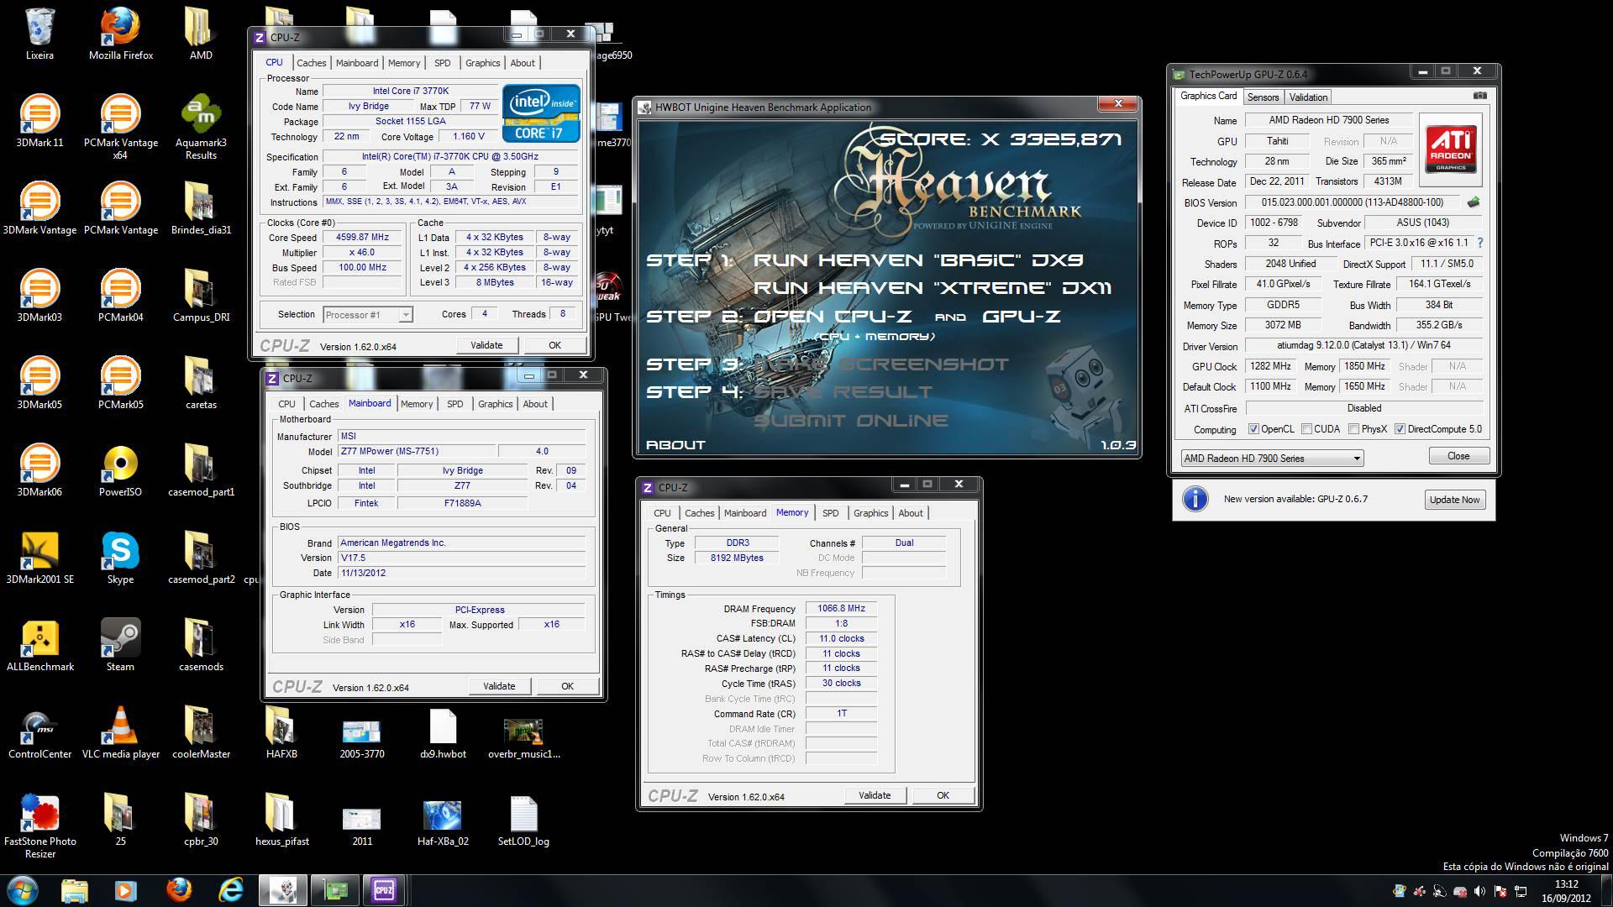Click the clock showing 13:12 in taskbar

point(1566,884)
